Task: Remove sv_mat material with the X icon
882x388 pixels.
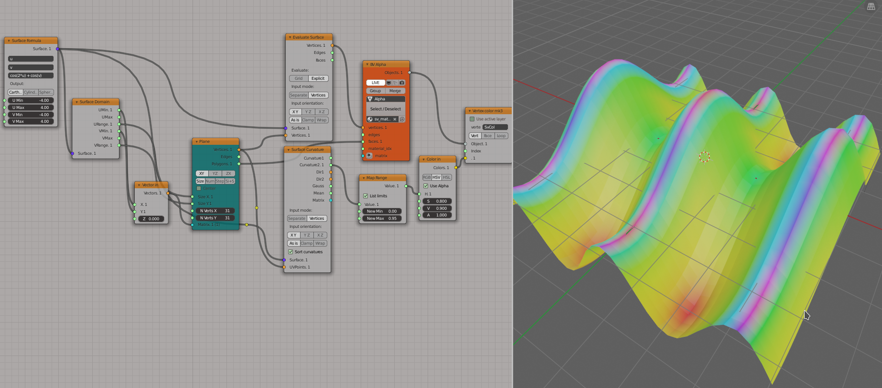Action: pyautogui.click(x=395, y=119)
